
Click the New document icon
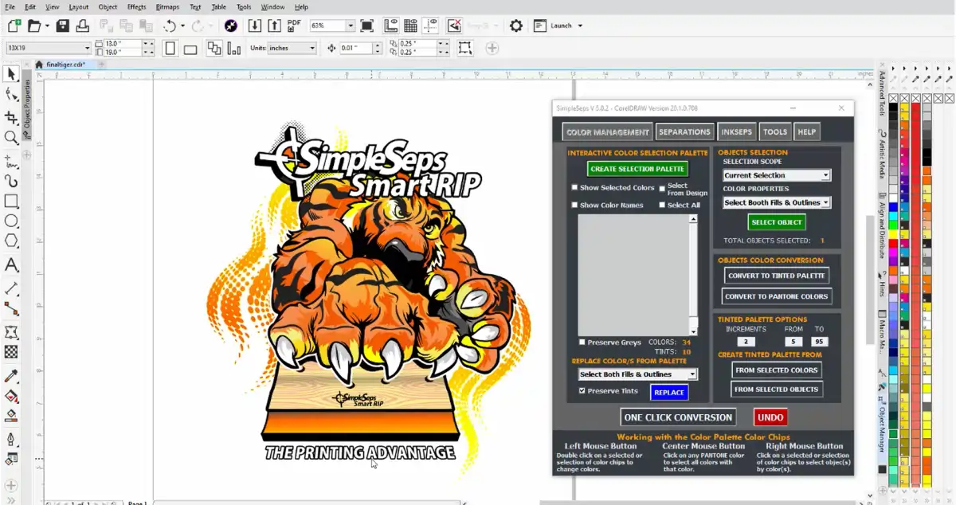(x=14, y=25)
